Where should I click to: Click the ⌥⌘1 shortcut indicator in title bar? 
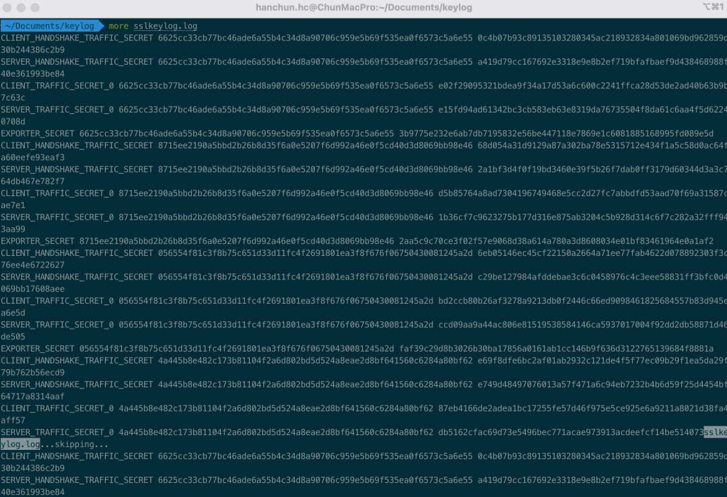click(x=713, y=7)
